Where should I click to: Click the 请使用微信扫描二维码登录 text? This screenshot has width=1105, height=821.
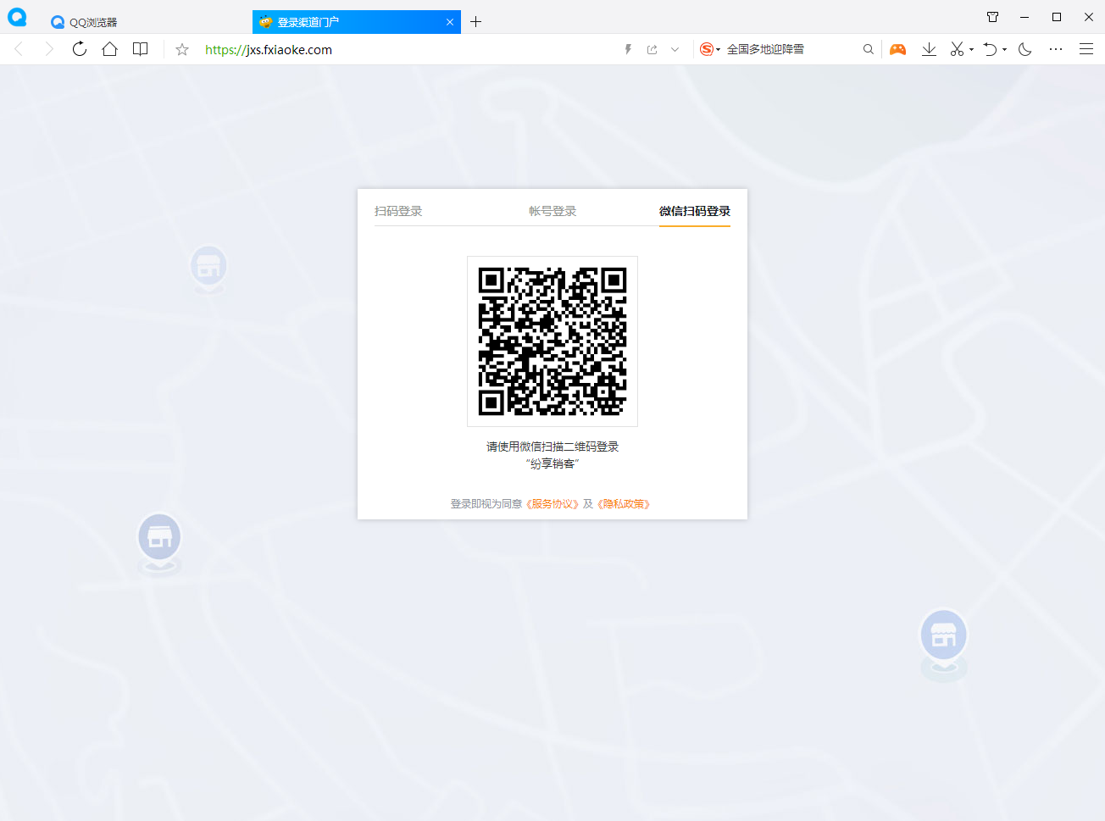click(x=552, y=447)
